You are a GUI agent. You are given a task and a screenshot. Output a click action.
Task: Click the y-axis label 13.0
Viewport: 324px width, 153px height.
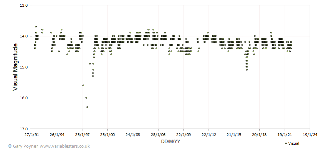pos(24,5)
